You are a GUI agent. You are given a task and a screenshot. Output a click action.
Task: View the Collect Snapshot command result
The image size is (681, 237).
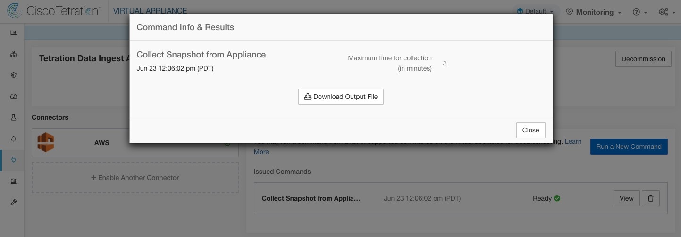pos(626,198)
